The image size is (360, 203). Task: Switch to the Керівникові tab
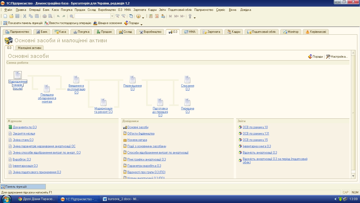(x=316, y=32)
